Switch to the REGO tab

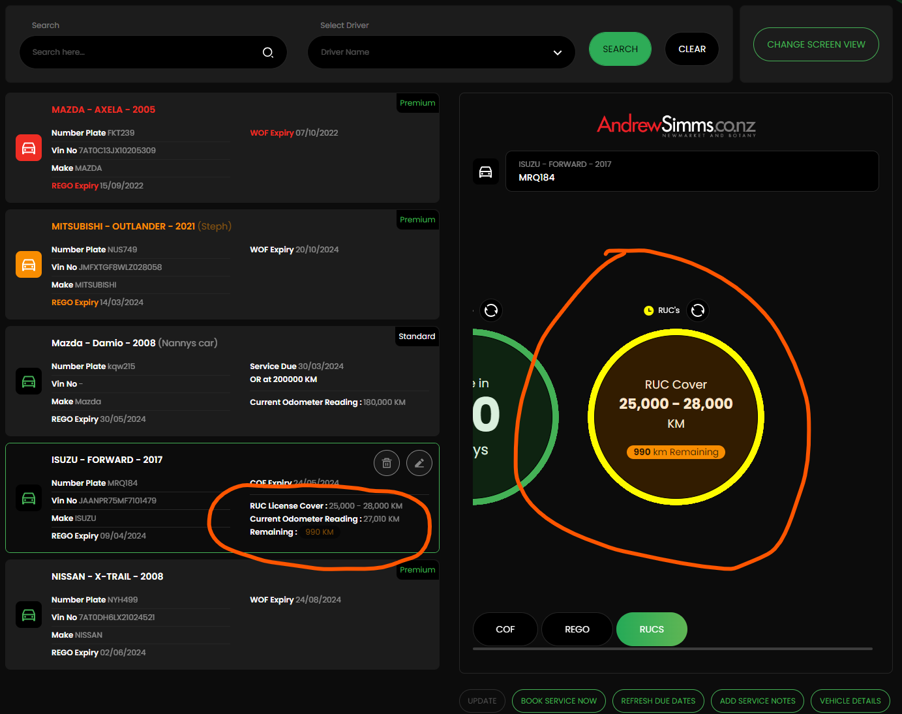(577, 629)
